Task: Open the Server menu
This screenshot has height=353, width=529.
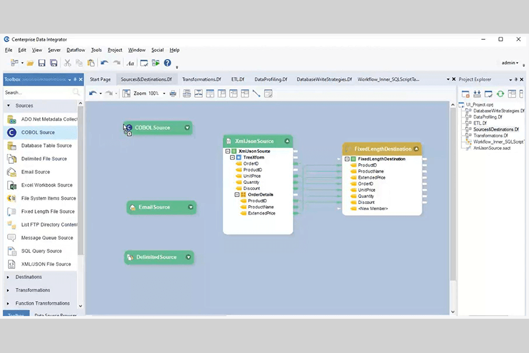Action: (x=54, y=50)
